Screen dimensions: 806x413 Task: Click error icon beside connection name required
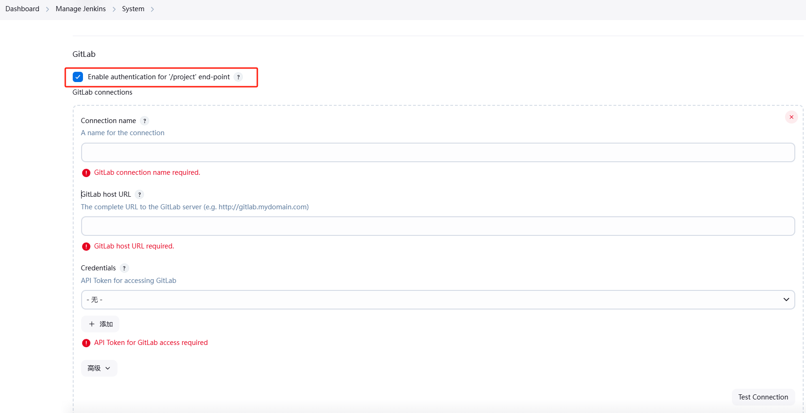86,173
